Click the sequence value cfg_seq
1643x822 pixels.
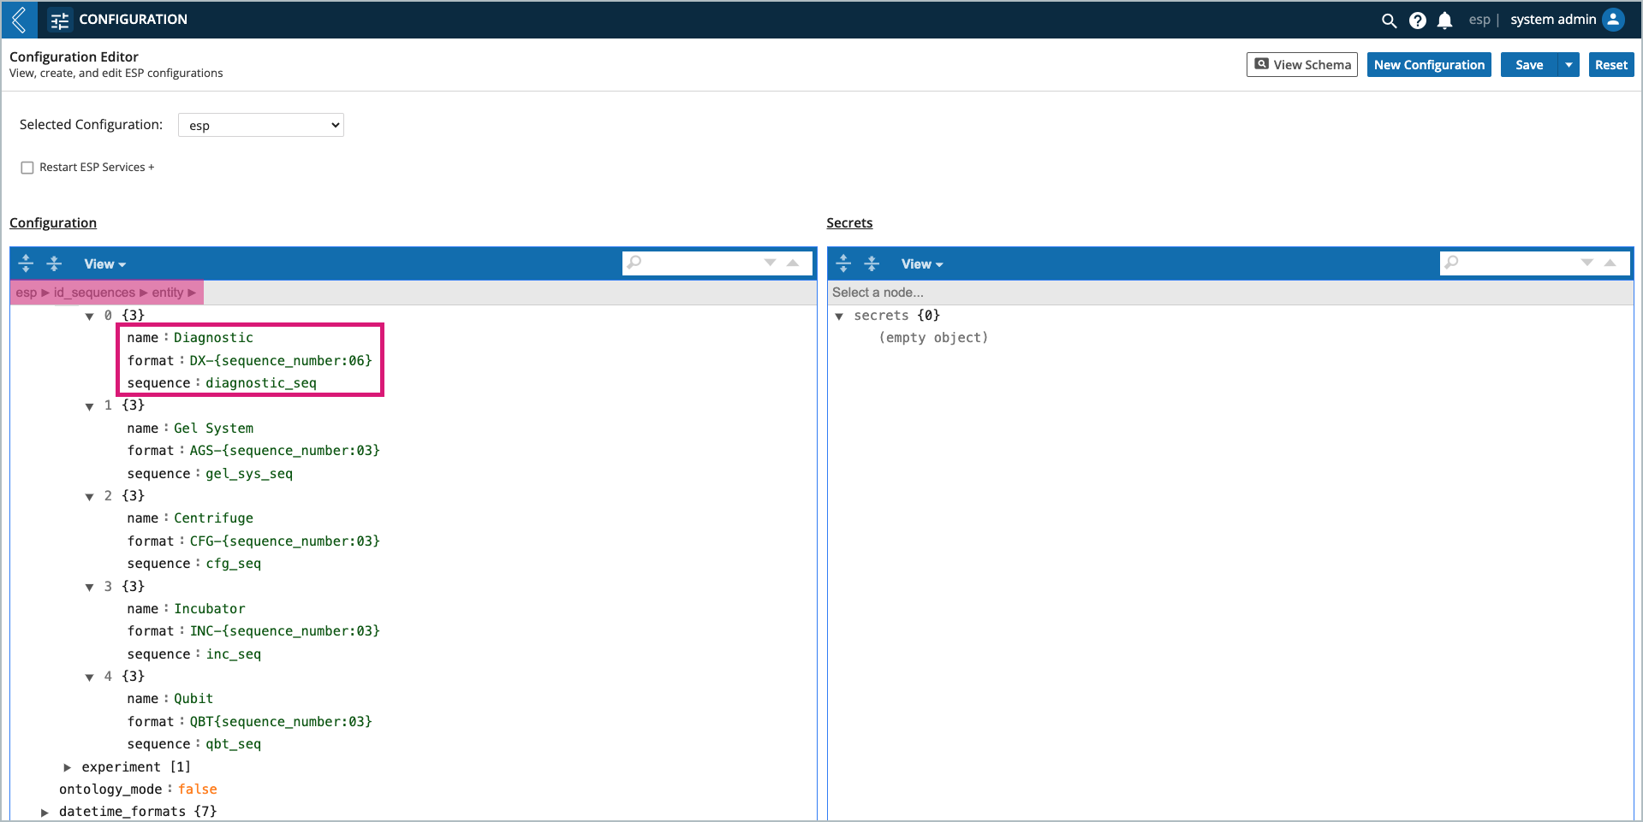(x=233, y=564)
